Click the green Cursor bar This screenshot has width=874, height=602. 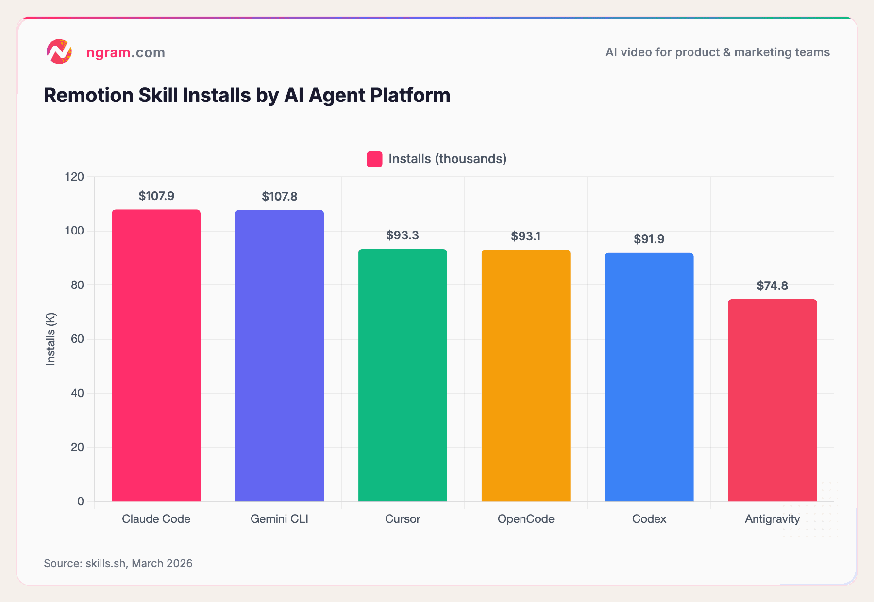(x=403, y=376)
